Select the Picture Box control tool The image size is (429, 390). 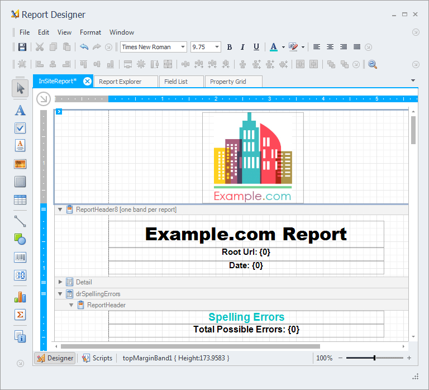click(x=20, y=164)
